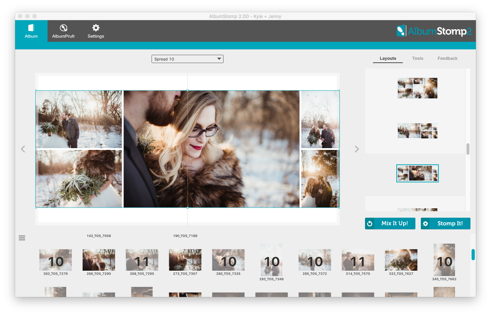Select top-right couple photo on spread

[x=320, y=119]
